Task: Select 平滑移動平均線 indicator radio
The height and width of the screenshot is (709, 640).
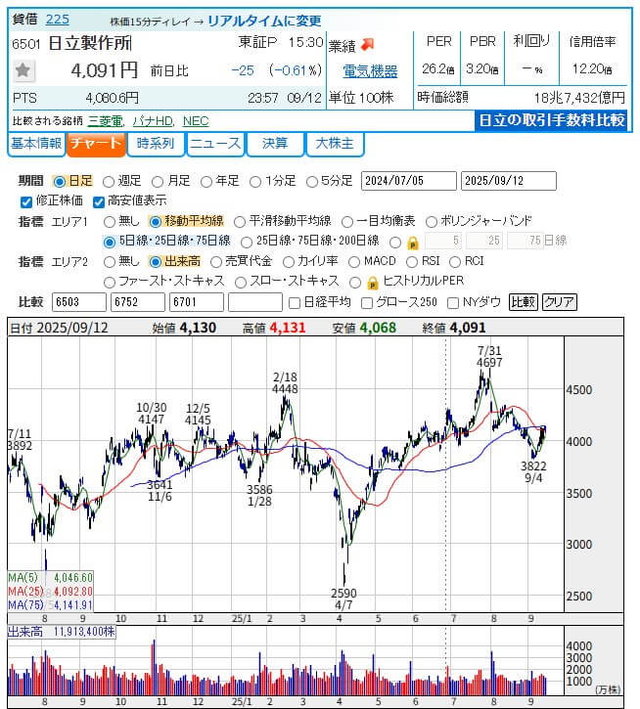Action: (x=240, y=222)
